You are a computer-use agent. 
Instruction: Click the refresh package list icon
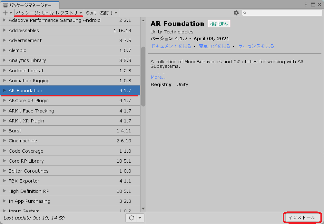(131, 218)
